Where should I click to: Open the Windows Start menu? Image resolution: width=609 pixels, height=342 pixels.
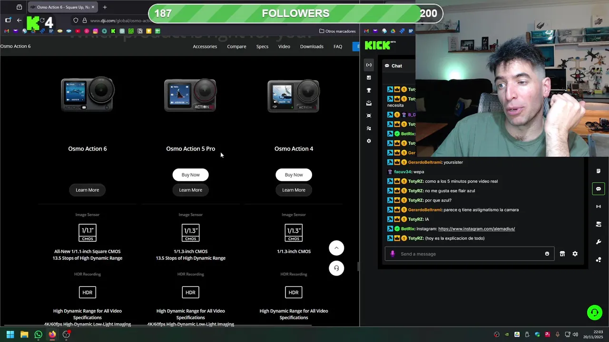tap(10, 334)
